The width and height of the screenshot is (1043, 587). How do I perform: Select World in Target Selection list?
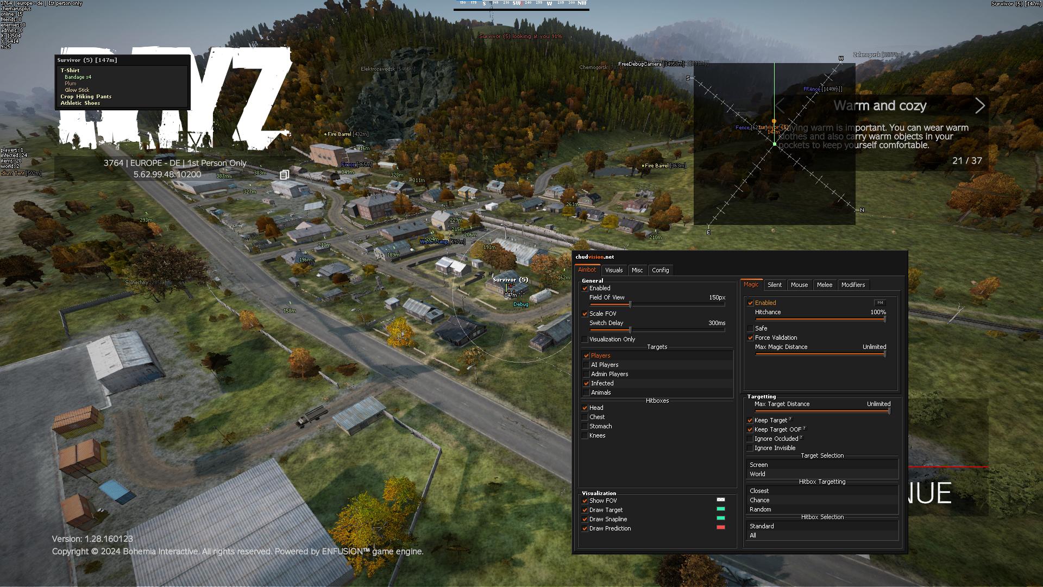[x=757, y=474]
